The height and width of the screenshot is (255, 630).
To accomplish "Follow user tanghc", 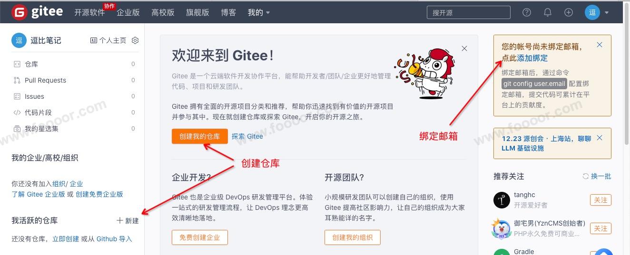I will click(600, 200).
